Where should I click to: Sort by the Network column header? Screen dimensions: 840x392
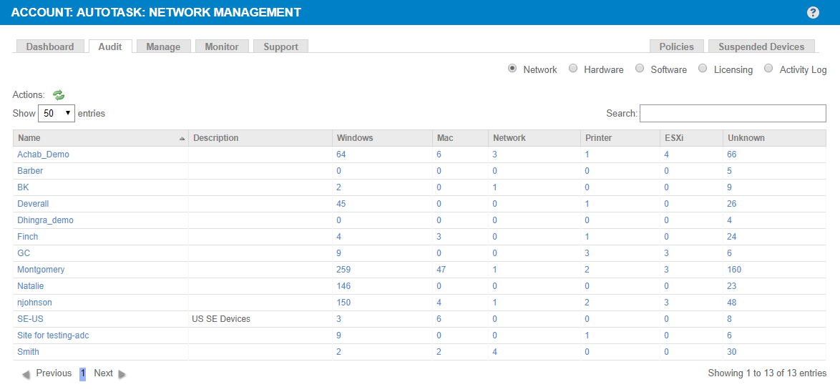click(x=534, y=138)
